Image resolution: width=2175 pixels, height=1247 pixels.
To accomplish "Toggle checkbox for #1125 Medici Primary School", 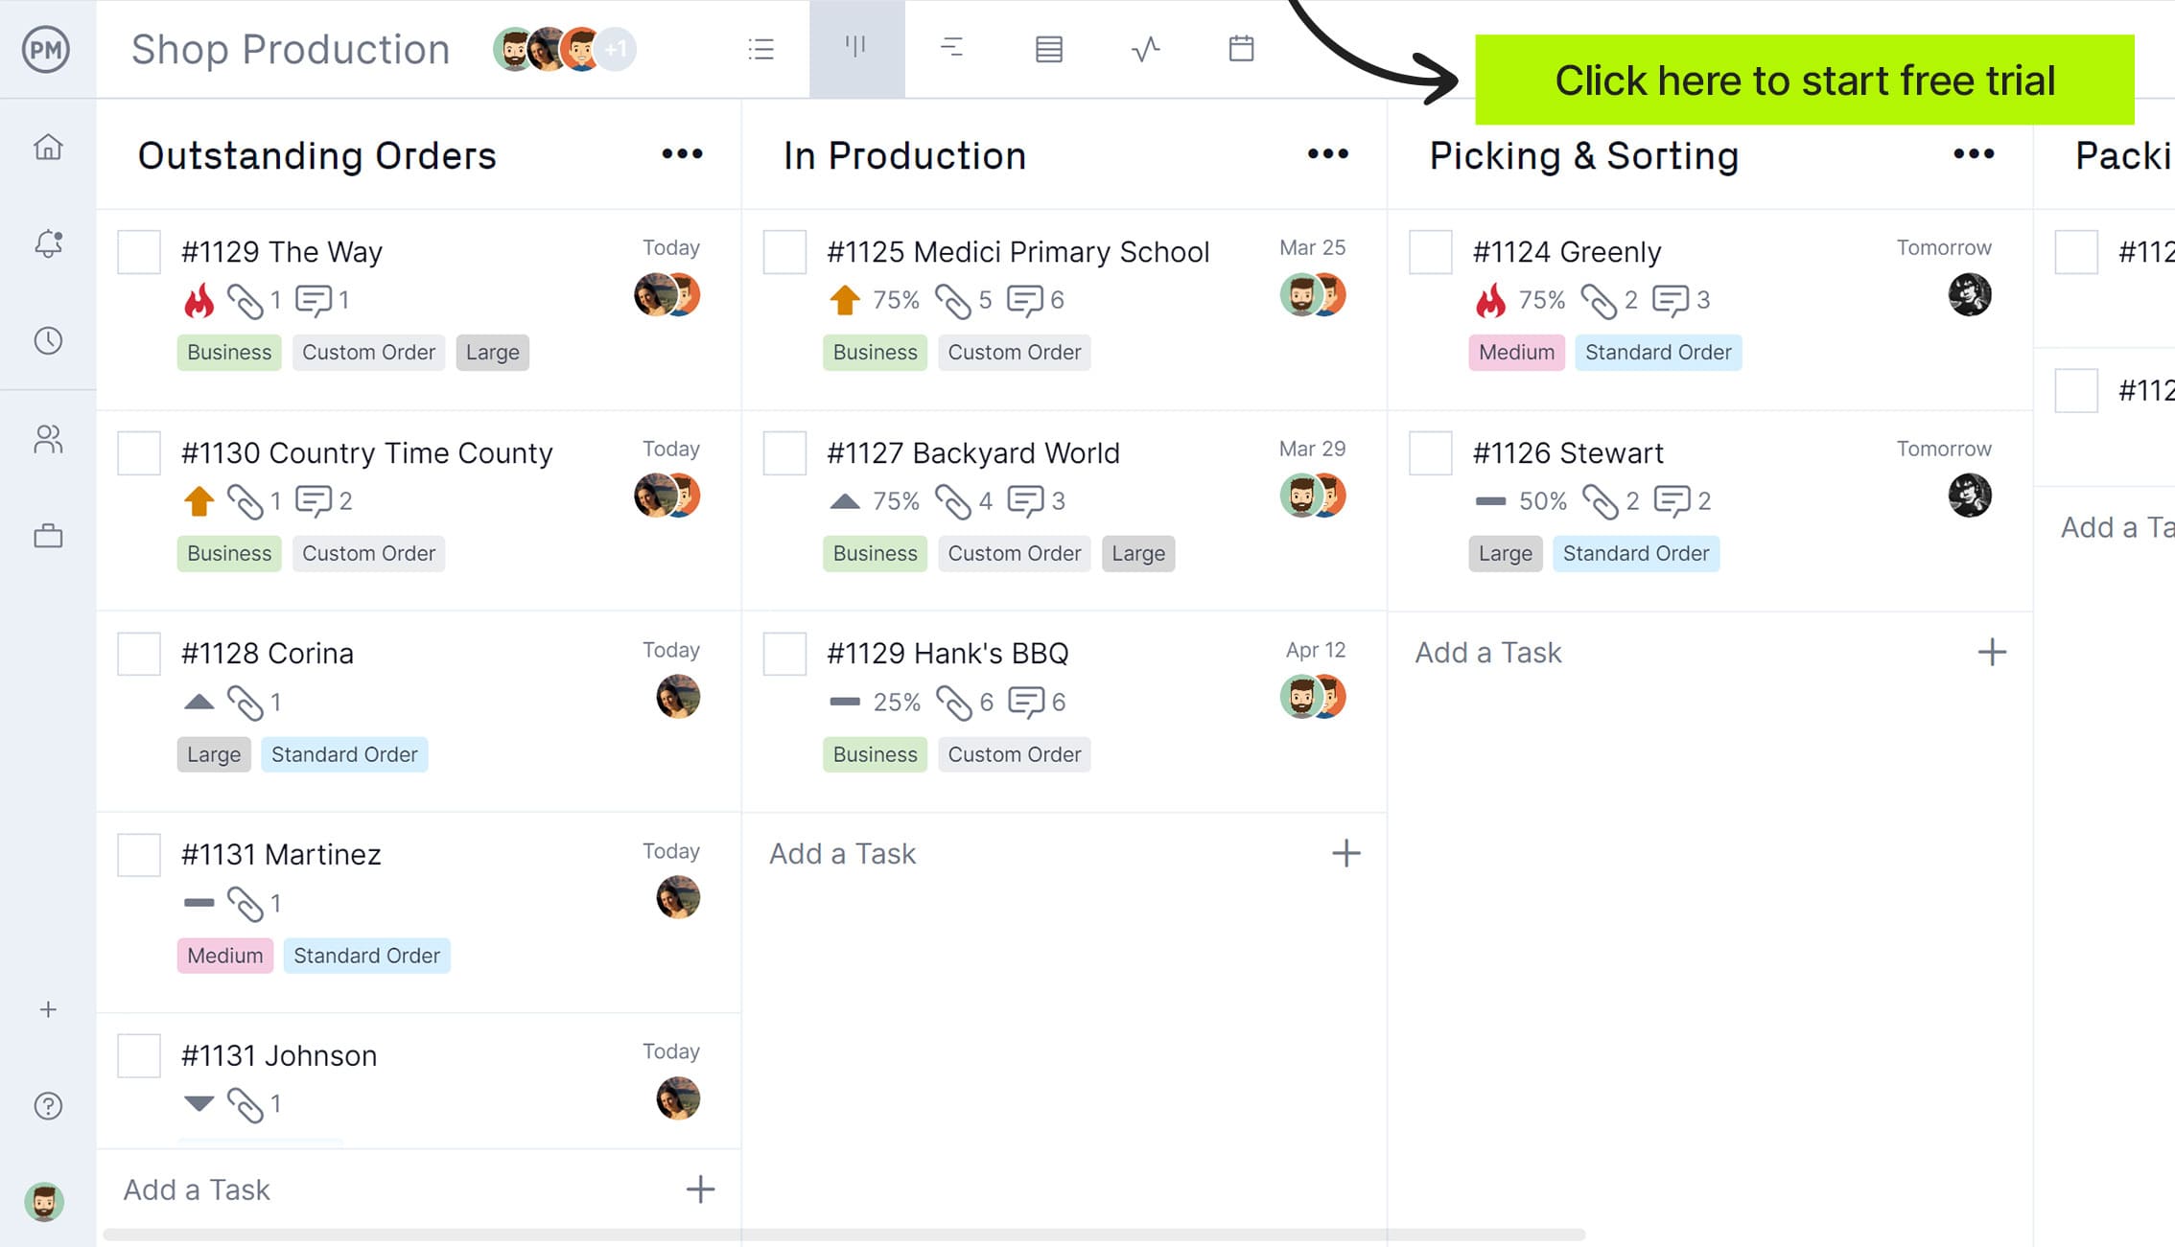I will [783, 251].
